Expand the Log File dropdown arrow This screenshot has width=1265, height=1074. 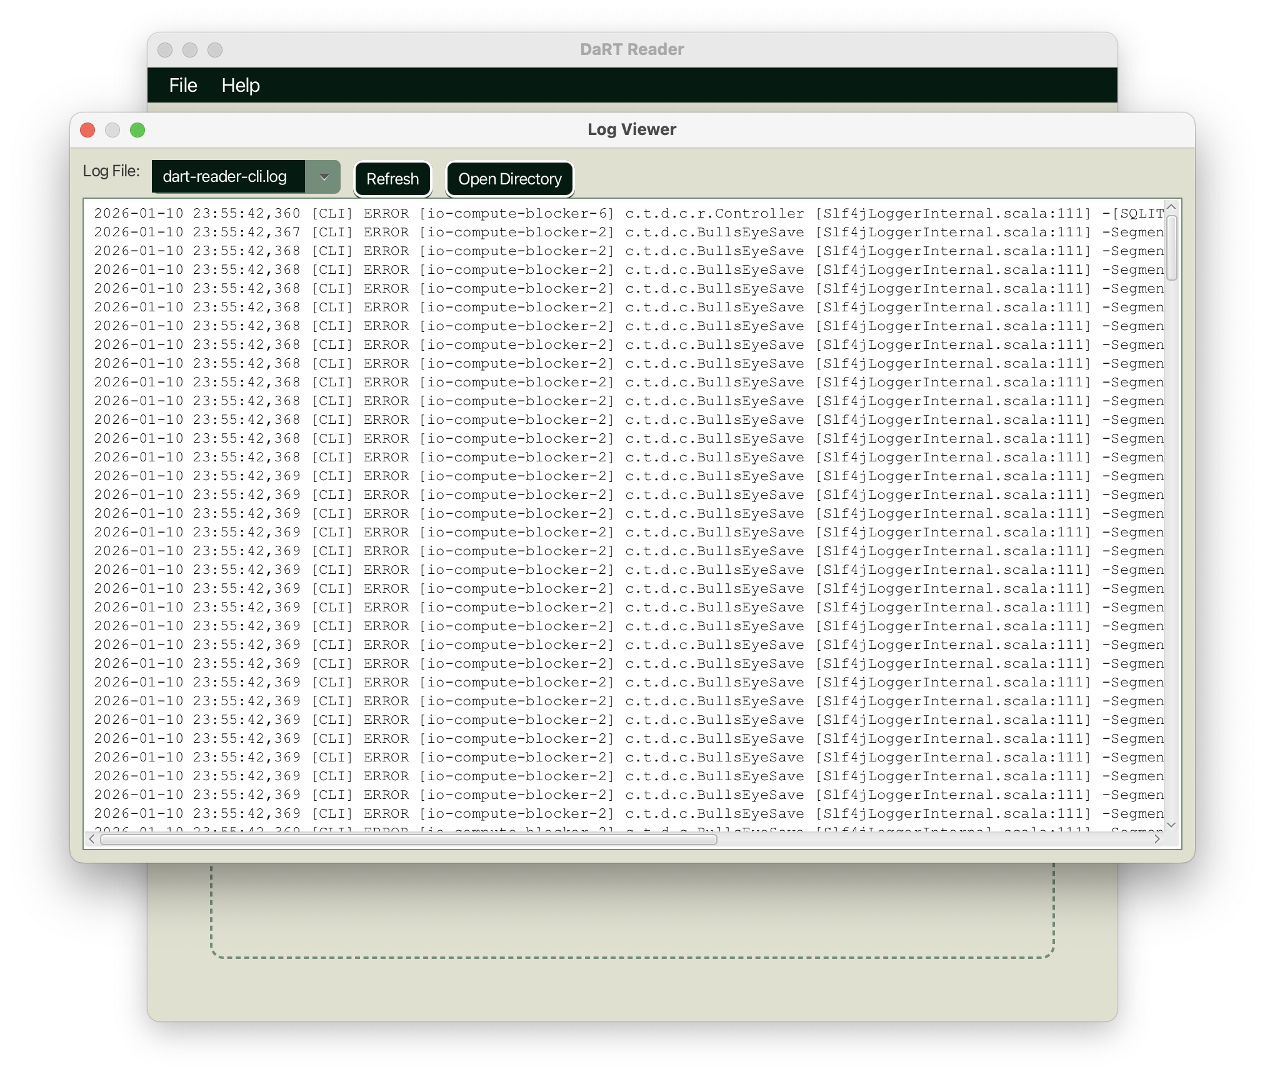click(324, 177)
